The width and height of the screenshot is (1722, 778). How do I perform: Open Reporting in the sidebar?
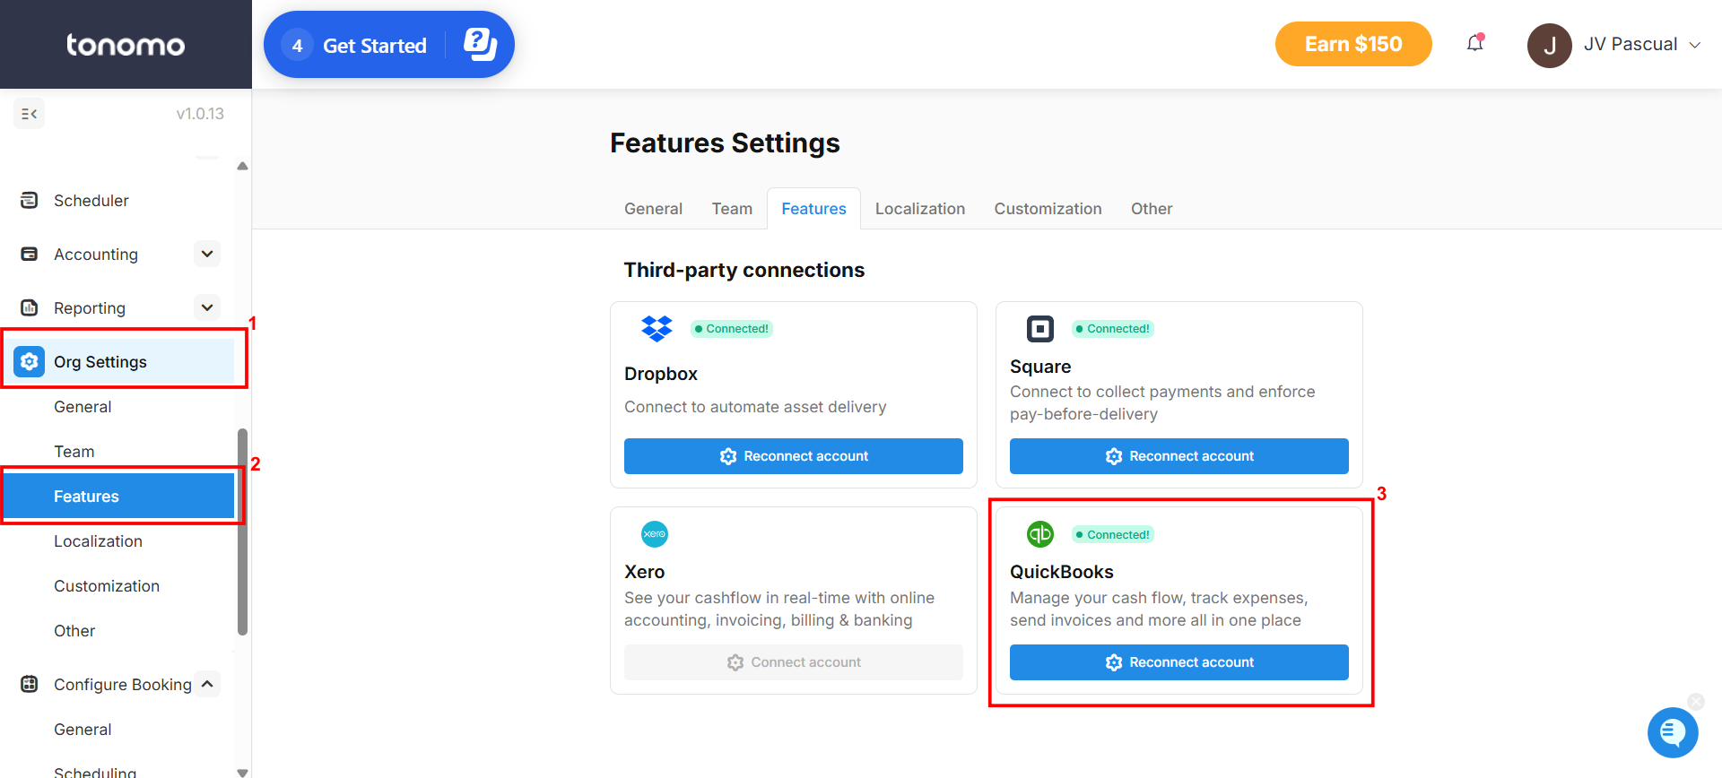pos(90,307)
